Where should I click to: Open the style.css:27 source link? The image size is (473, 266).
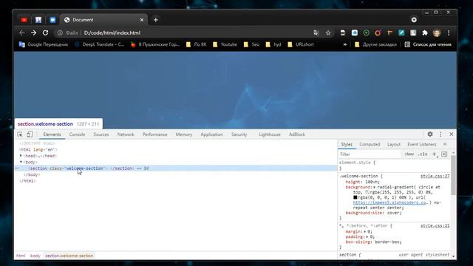(435, 176)
